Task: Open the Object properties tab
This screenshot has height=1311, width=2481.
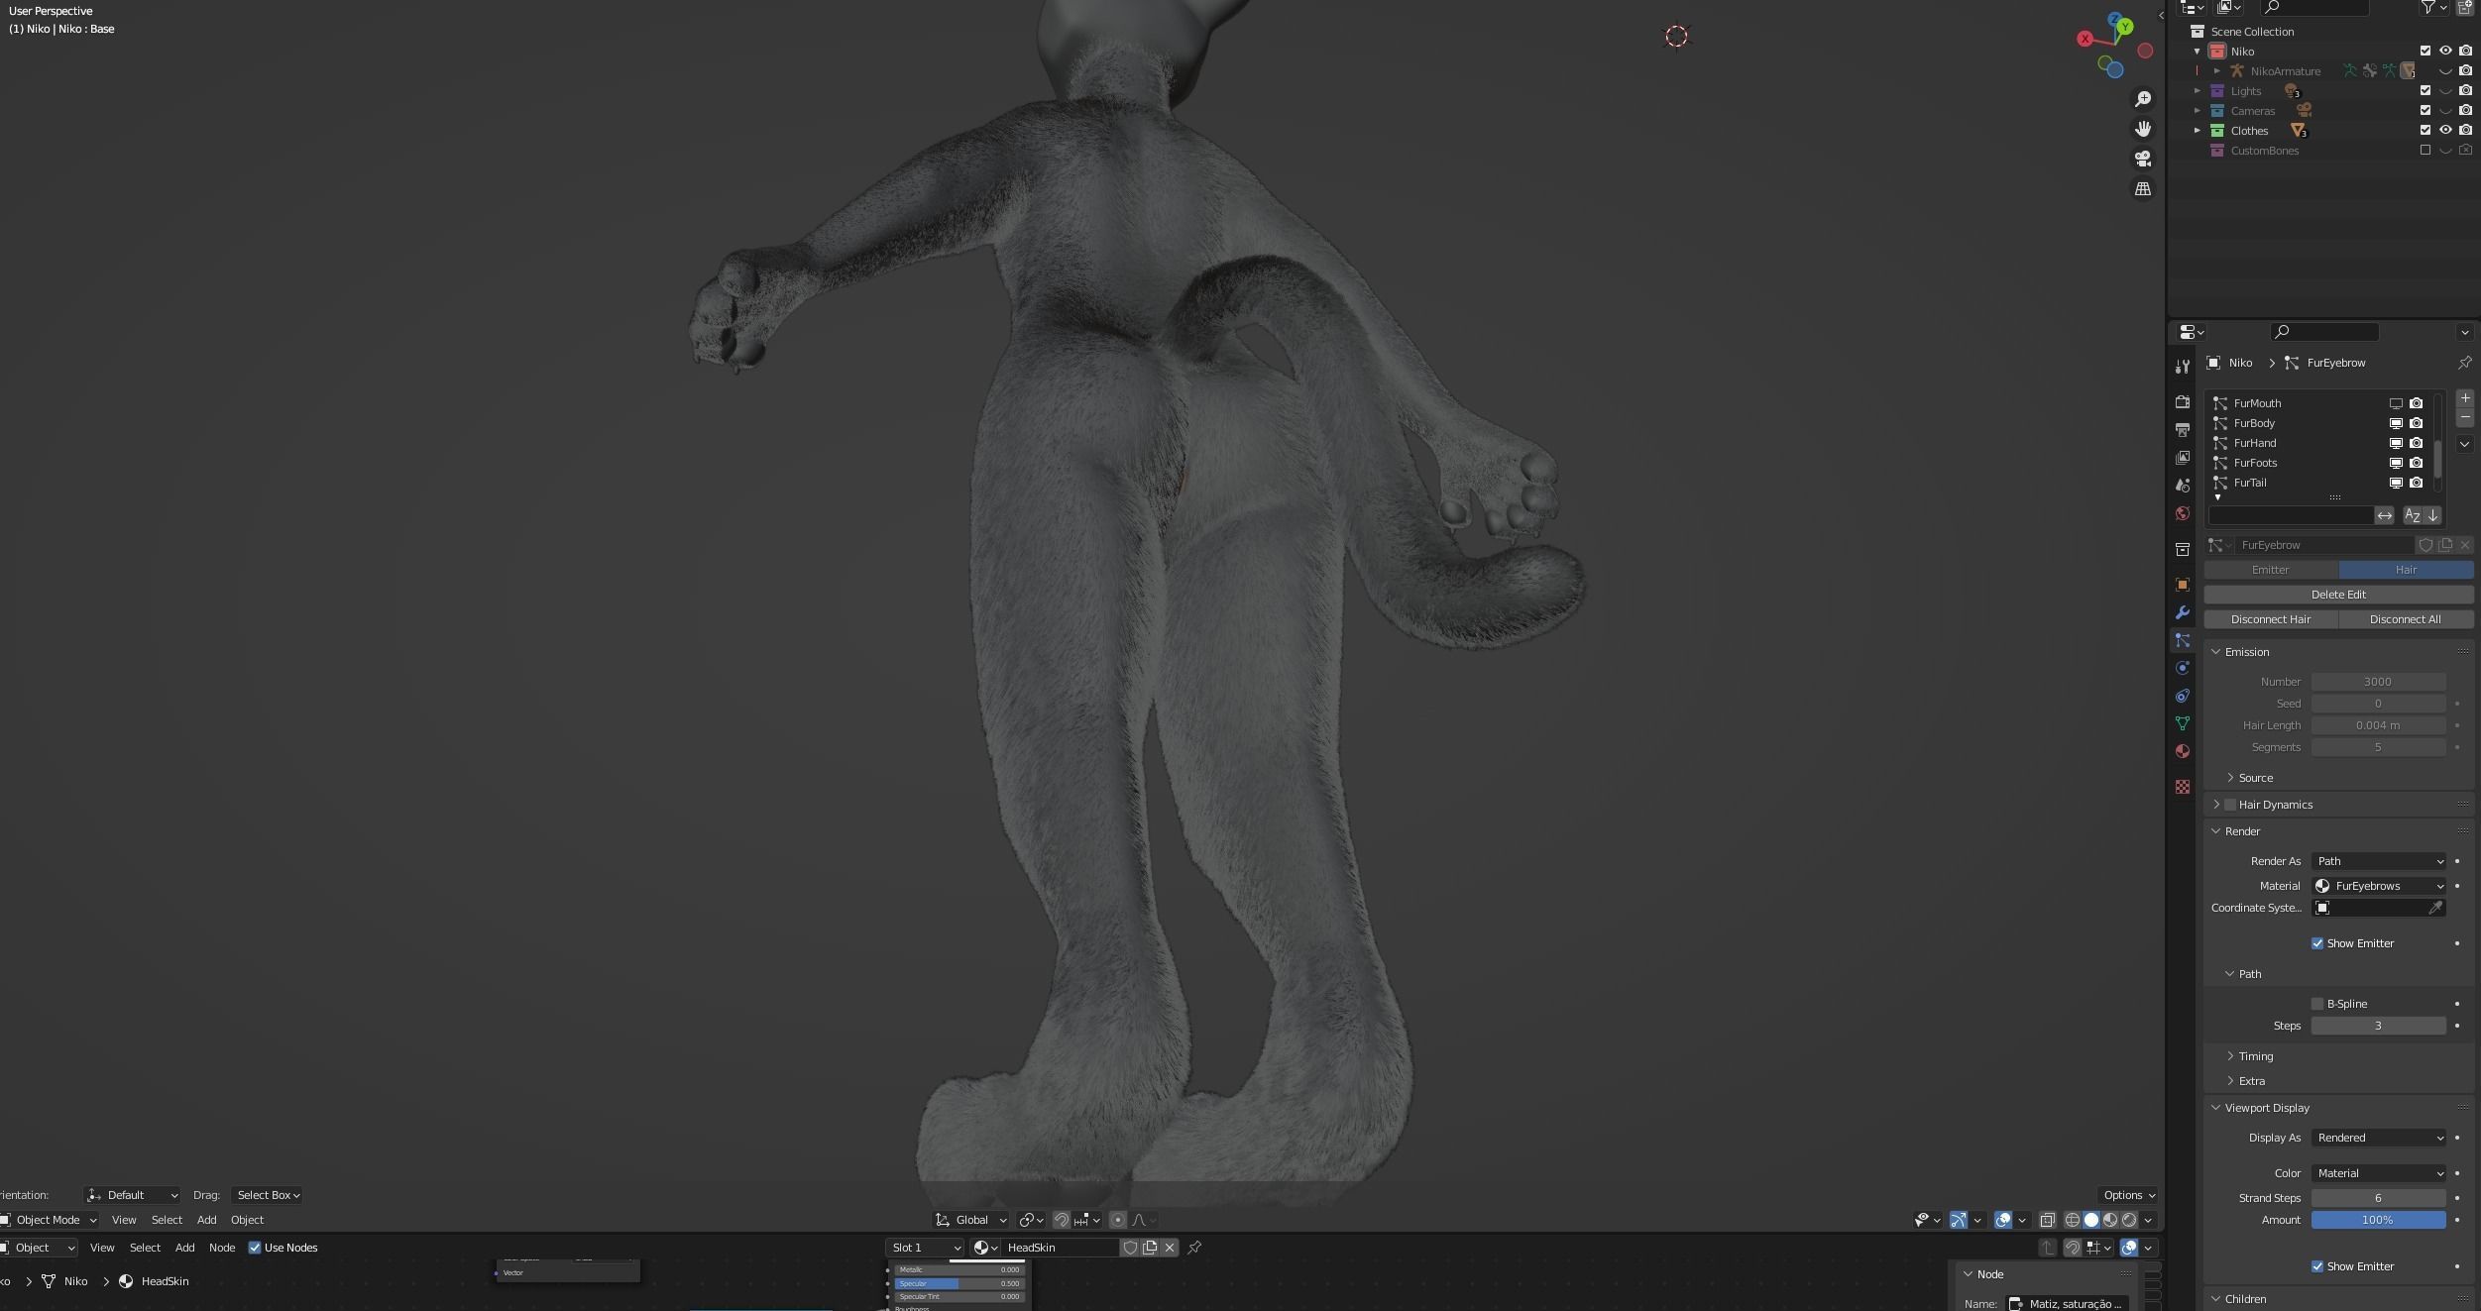Action: point(2182,585)
